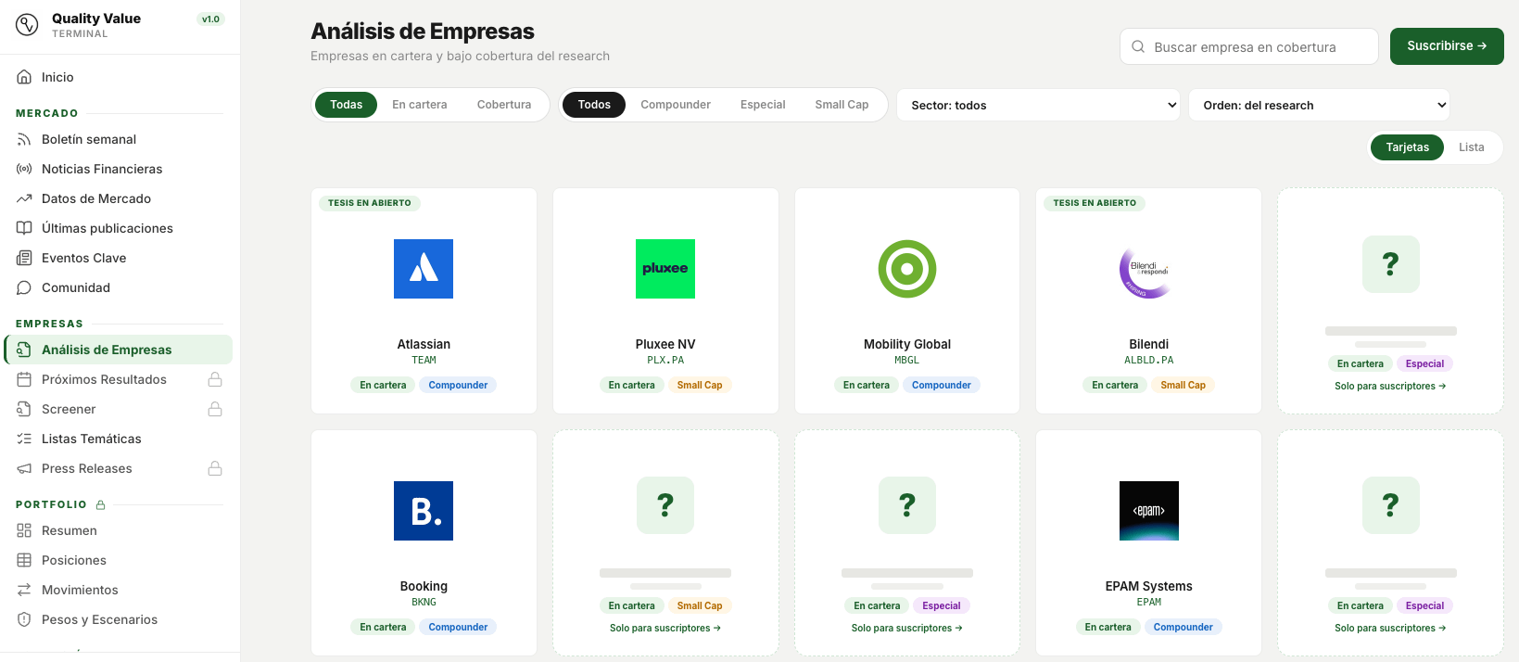This screenshot has width=1519, height=662.
Task: Click the EPAM Systems logo
Action: [x=1148, y=511]
